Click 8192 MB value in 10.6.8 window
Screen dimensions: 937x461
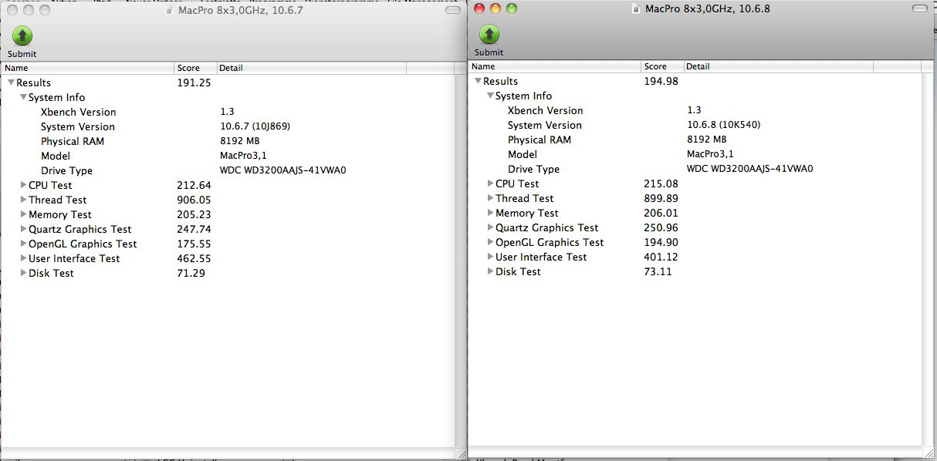tap(707, 140)
